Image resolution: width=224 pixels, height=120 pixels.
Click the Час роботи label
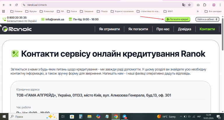tap(23, 107)
